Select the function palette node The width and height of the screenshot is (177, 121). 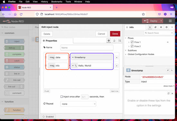click(x=14, y=110)
